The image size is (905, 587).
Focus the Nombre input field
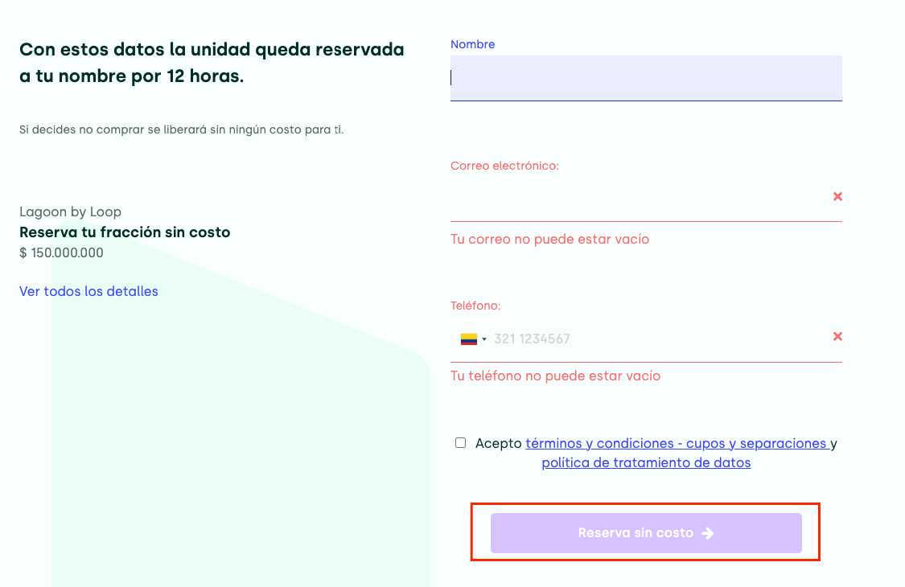point(646,78)
